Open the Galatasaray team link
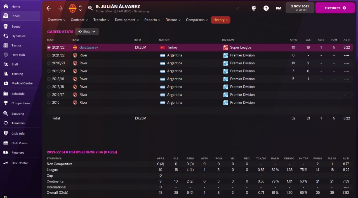The height and width of the screenshot is (198, 358). click(89, 48)
